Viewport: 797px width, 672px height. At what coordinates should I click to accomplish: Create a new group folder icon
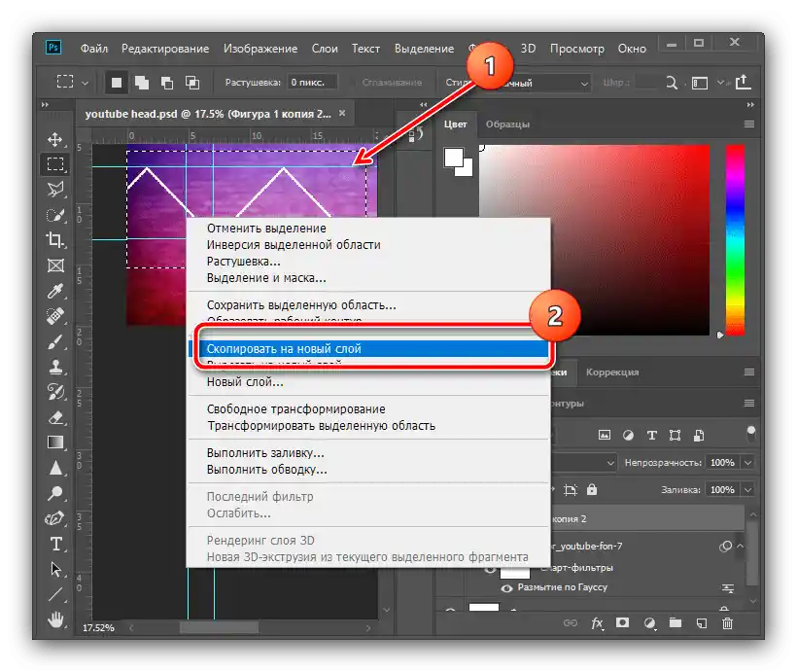coord(676,622)
